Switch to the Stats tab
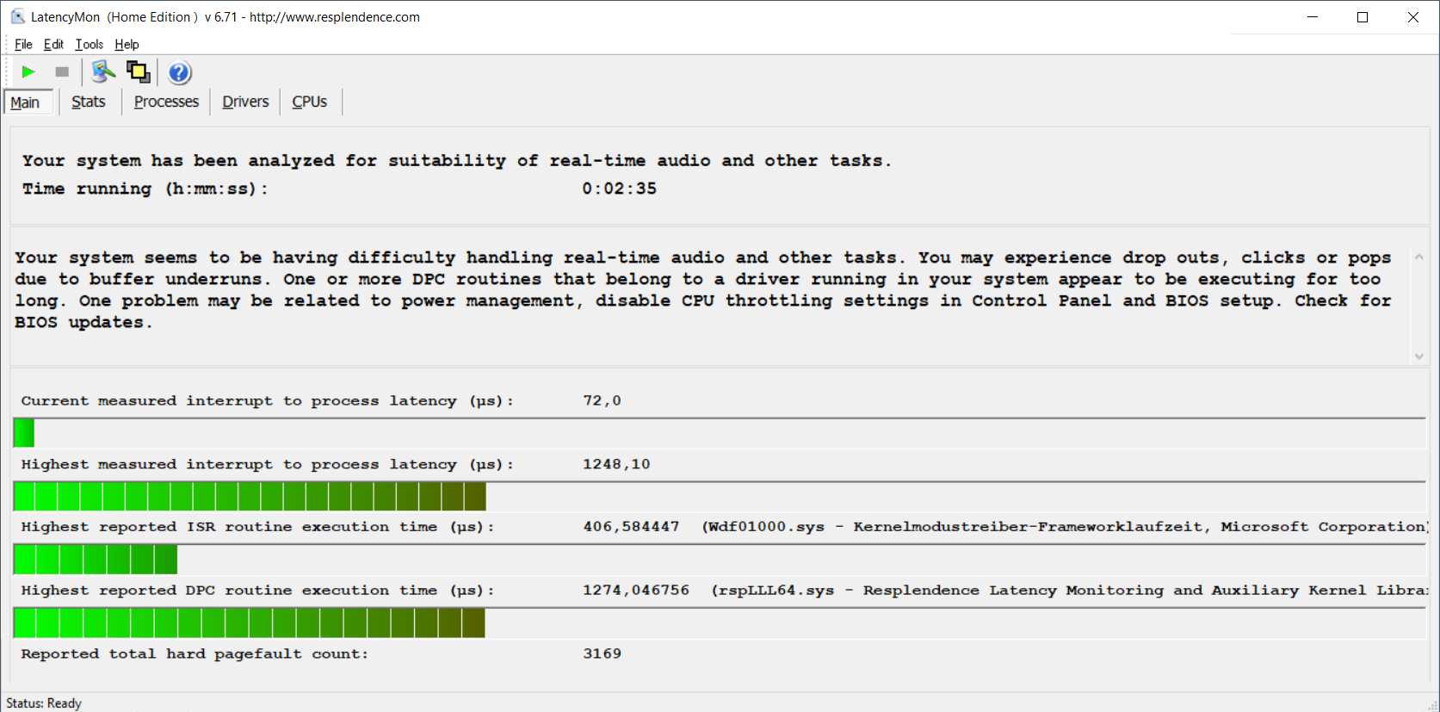 coord(89,102)
